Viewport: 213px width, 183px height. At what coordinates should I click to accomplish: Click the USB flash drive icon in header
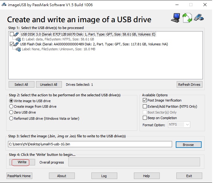[x=199, y=17]
